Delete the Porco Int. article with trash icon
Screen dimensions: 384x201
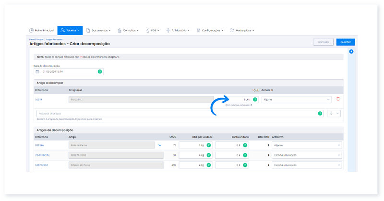click(x=338, y=99)
